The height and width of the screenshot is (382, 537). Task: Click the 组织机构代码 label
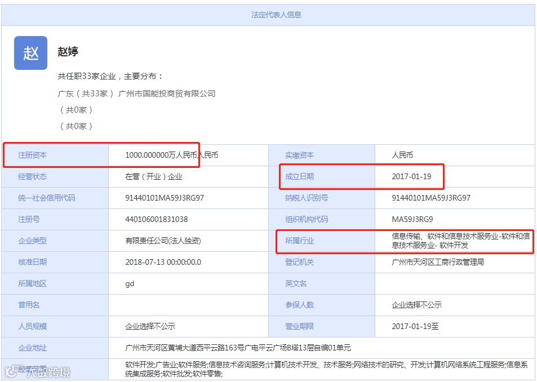307,219
